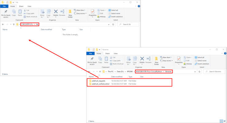This screenshot has width=227, height=123.
Task: Click Data (D:) in libraries address bar
Action: [120, 72]
